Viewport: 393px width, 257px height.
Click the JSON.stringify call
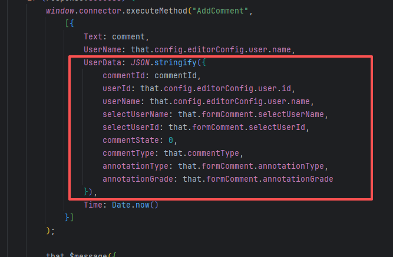(168, 62)
